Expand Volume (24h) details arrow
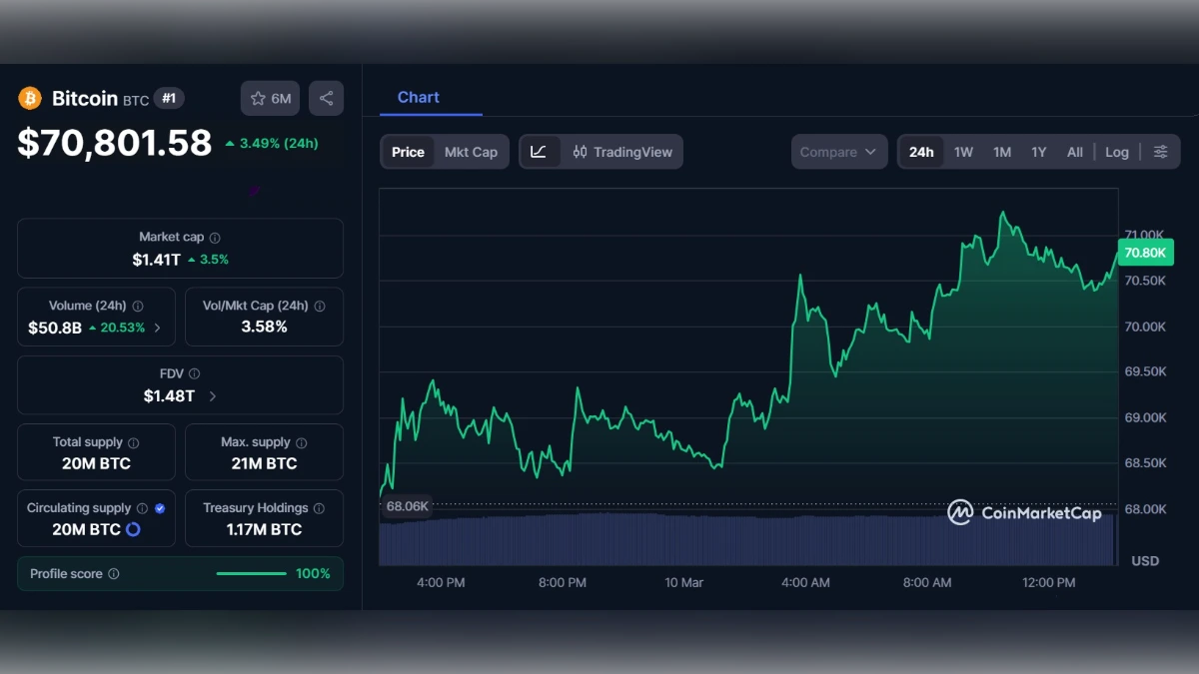 (x=157, y=327)
